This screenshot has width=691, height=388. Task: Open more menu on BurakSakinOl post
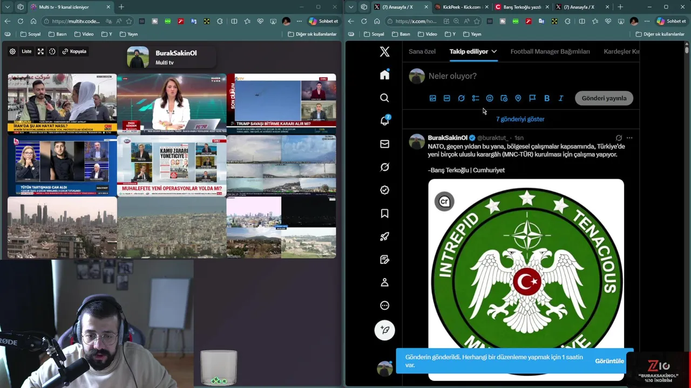pos(629,138)
